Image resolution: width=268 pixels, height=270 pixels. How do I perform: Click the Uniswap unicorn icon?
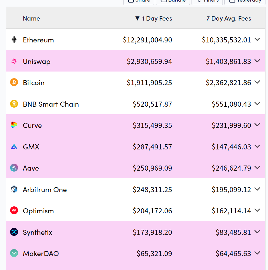coord(14,61)
